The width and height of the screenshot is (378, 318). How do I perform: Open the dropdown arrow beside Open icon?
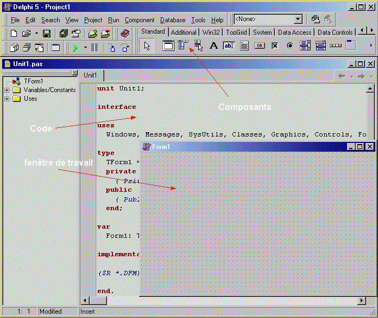coord(36,33)
